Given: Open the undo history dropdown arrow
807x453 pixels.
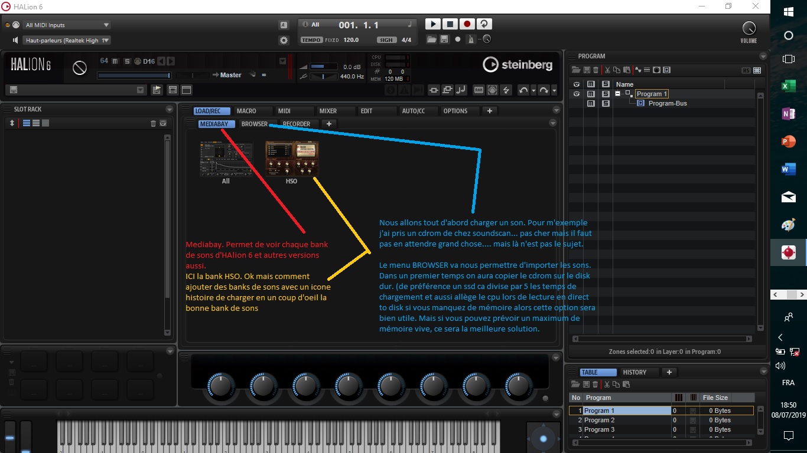Looking at the screenshot, I should coord(533,90).
